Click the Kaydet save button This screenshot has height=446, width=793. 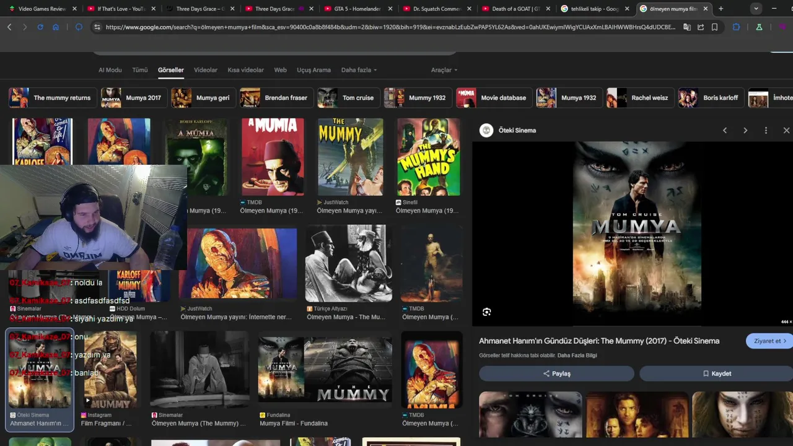click(x=716, y=374)
